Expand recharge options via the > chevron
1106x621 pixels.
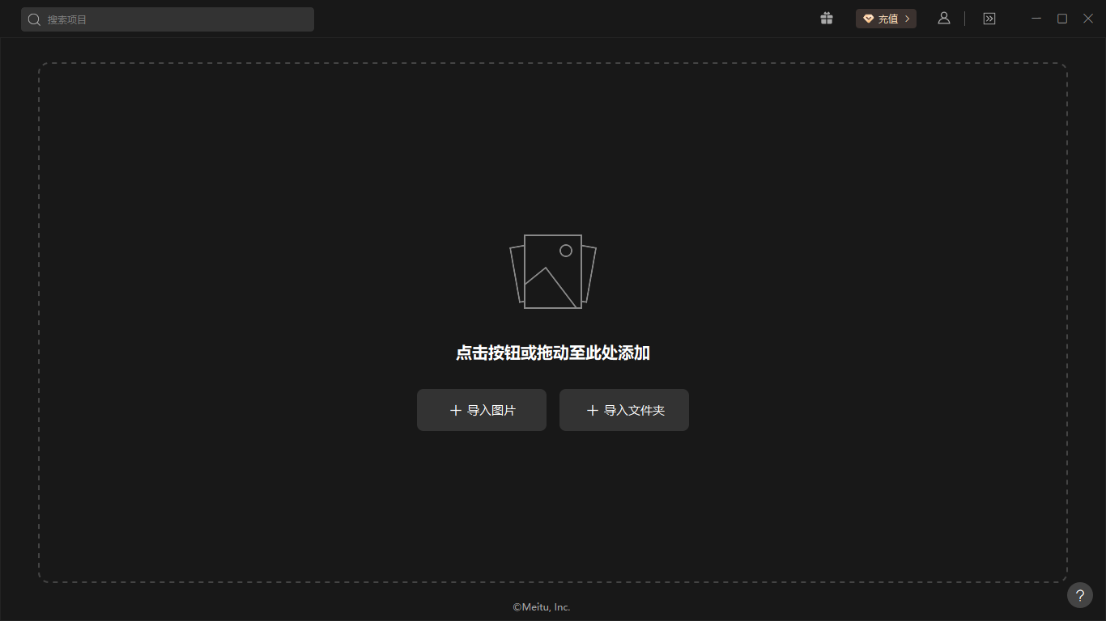[x=907, y=18]
